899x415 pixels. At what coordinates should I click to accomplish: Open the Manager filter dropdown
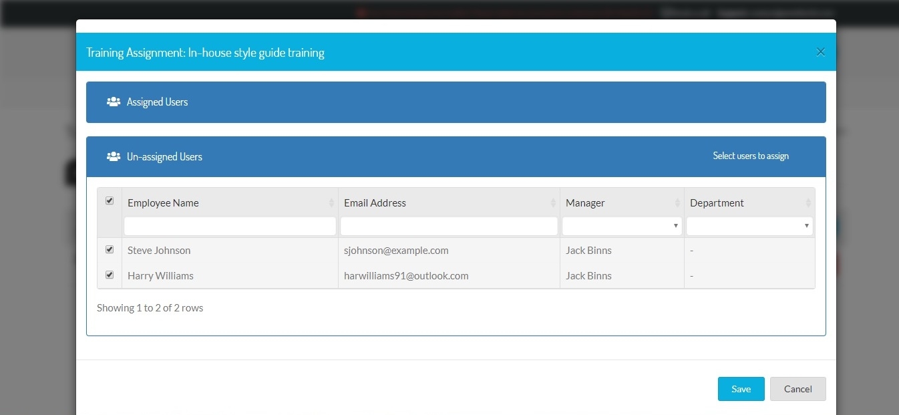pos(622,226)
